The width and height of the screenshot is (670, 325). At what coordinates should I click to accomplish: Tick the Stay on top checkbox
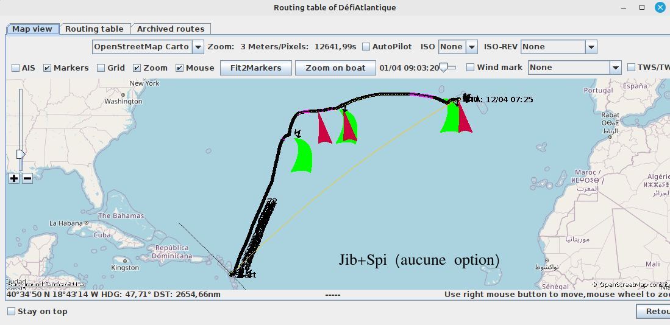coord(11,312)
